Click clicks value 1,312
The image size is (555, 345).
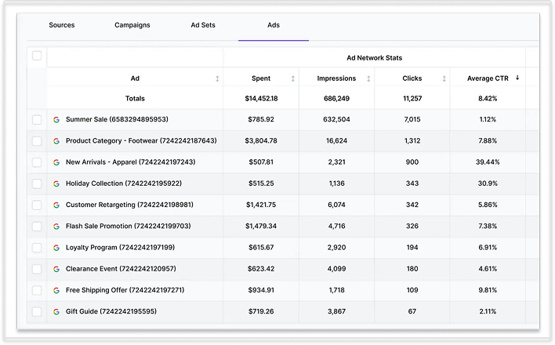[412, 140]
